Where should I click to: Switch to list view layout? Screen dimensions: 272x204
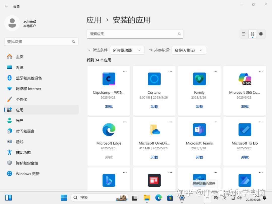tap(244, 34)
